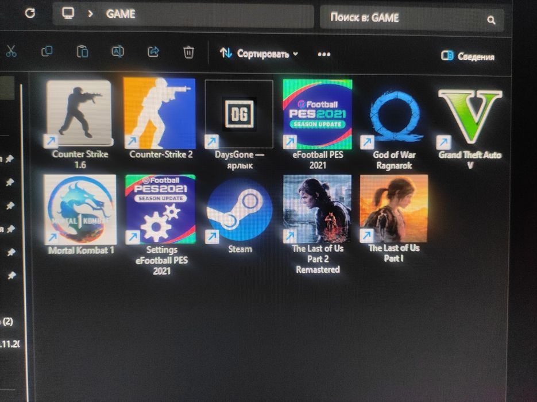Open the Сортировать sort dropdown
537x402 pixels.
[x=258, y=53]
